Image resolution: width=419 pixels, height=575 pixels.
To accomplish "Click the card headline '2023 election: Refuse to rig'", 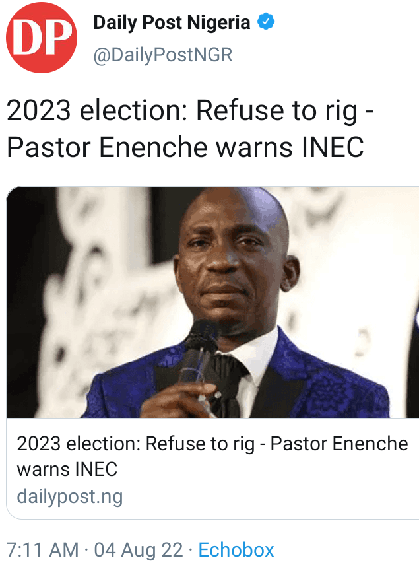I will [x=136, y=444].
